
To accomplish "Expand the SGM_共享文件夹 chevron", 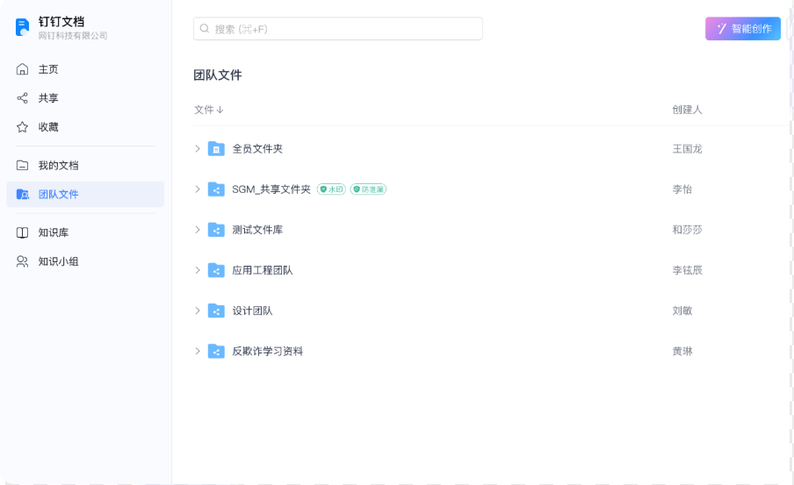I will pos(198,189).
